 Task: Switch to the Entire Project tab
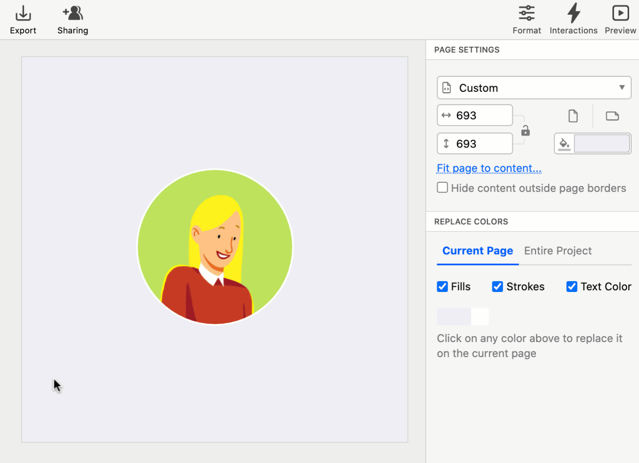[557, 251]
